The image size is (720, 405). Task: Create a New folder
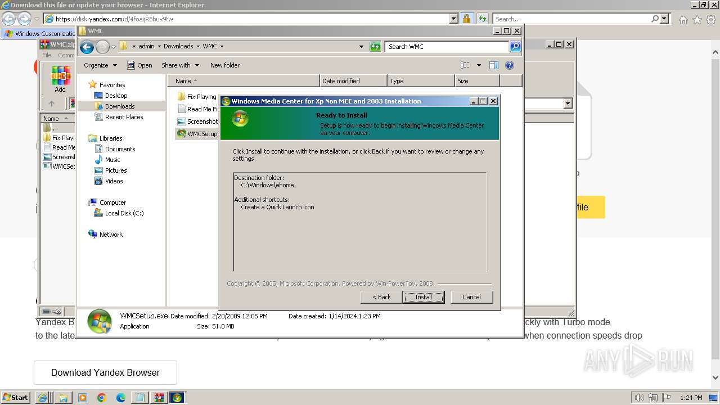pos(224,65)
